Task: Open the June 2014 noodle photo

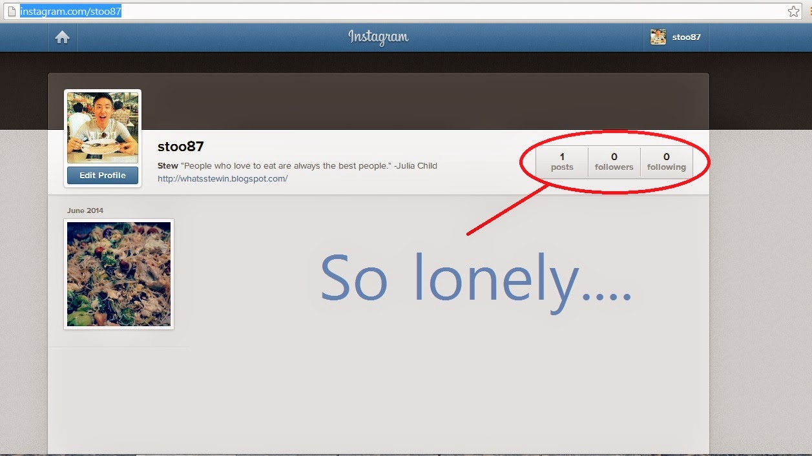Action: (119, 274)
